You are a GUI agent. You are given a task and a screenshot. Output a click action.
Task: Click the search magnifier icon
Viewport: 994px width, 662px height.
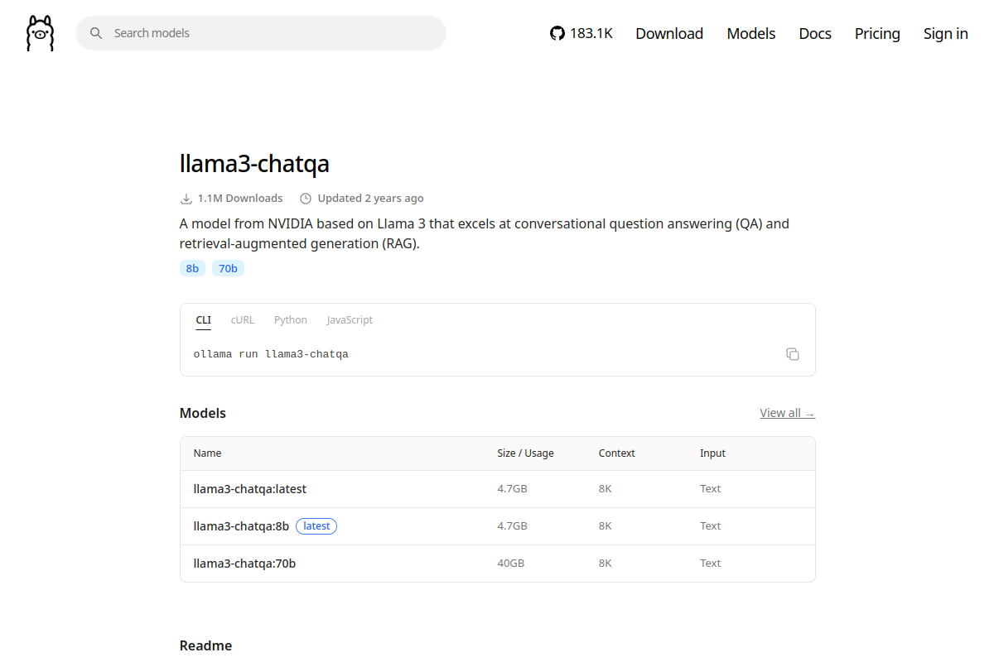click(96, 33)
